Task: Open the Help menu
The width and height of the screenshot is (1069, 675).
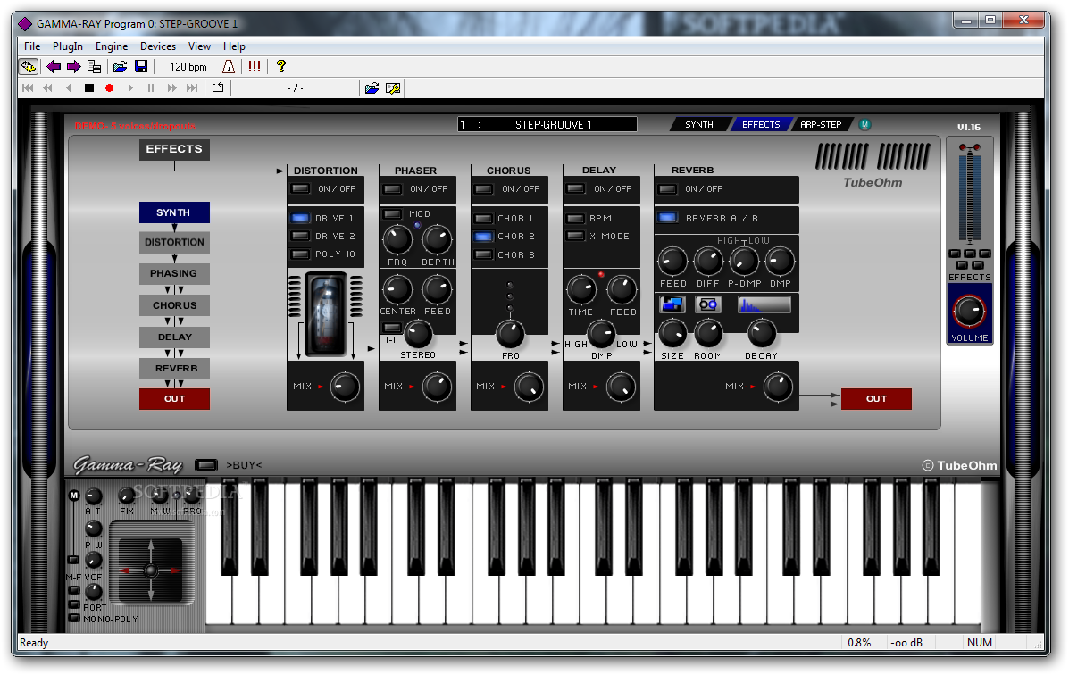Action: [234, 46]
